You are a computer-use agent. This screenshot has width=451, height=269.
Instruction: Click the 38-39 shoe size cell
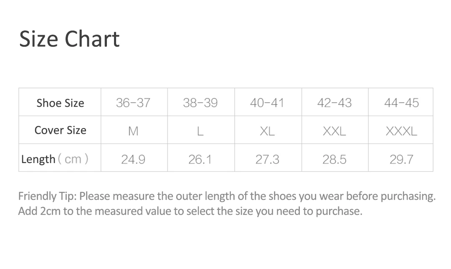coord(200,103)
